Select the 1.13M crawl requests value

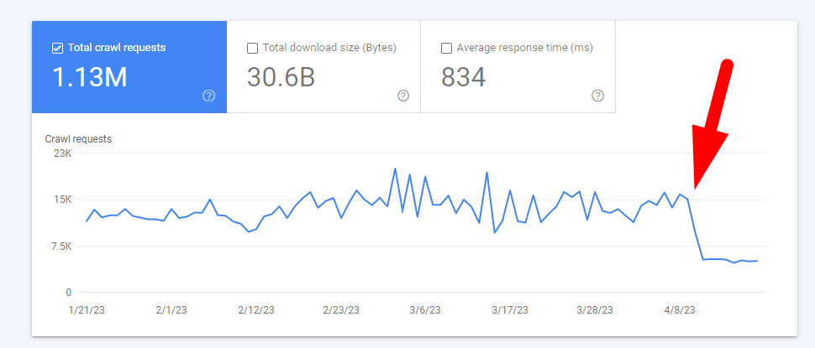coord(90,77)
